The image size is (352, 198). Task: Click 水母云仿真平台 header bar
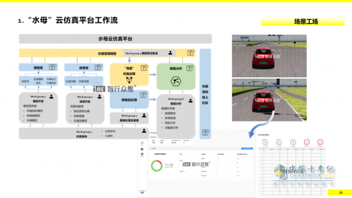(x=115, y=39)
